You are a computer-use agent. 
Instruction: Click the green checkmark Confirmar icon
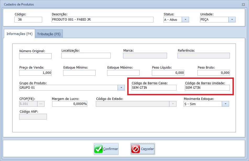98,149
